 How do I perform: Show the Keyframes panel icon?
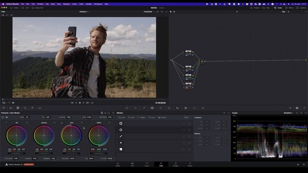(x=290, y=108)
